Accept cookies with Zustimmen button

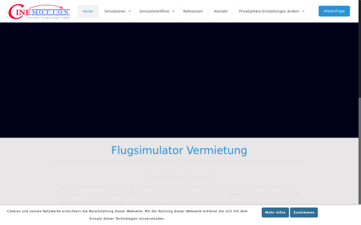click(x=304, y=212)
